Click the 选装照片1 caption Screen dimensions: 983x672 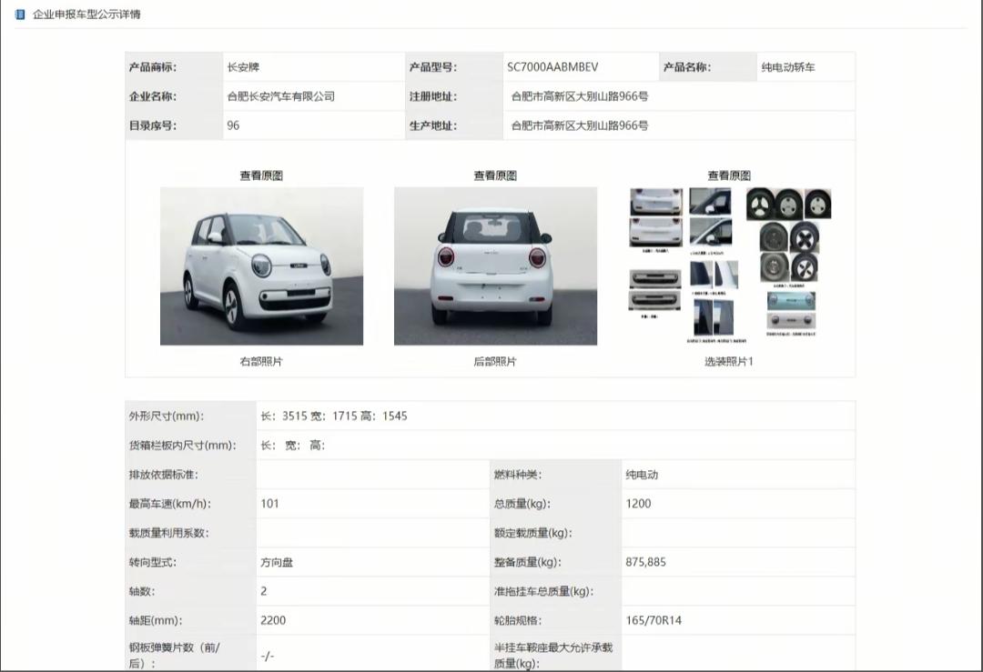tap(729, 361)
